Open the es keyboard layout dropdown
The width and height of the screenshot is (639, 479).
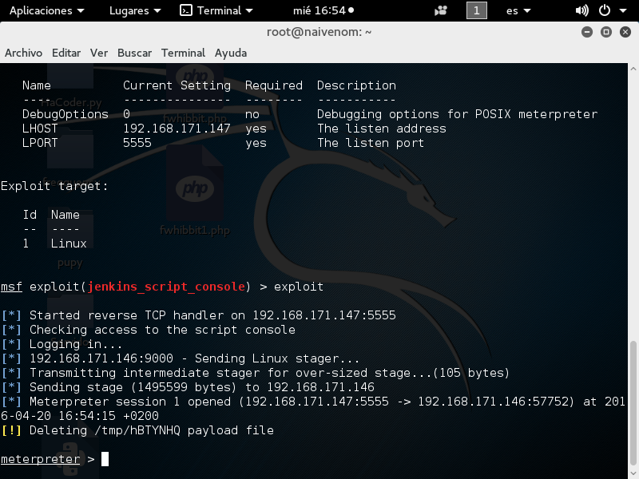518,10
